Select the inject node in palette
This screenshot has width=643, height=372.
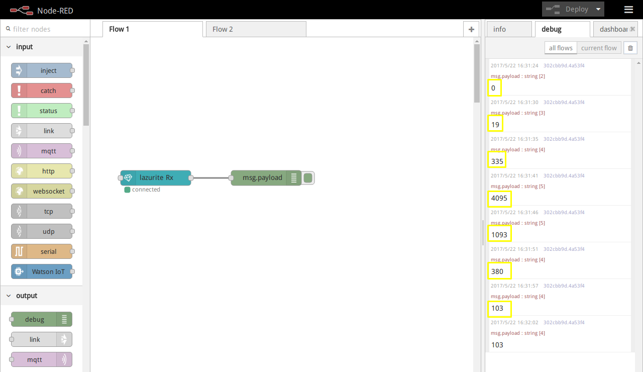[x=42, y=70]
